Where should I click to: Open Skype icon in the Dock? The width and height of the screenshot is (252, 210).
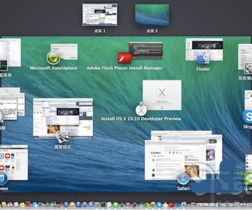[159, 205]
